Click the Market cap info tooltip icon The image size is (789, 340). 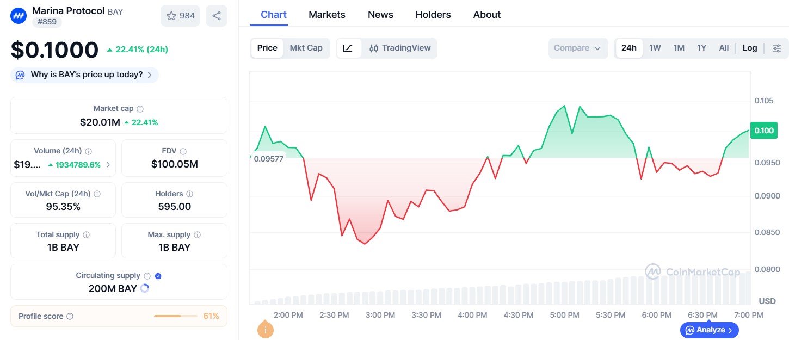point(140,108)
